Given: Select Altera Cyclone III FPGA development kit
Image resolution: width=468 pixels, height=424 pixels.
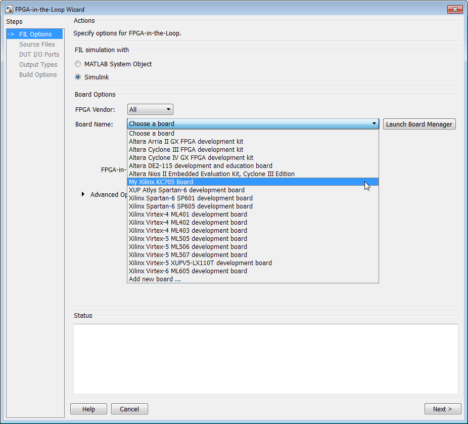Looking at the screenshot, I should pyautogui.click(x=253, y=149).
